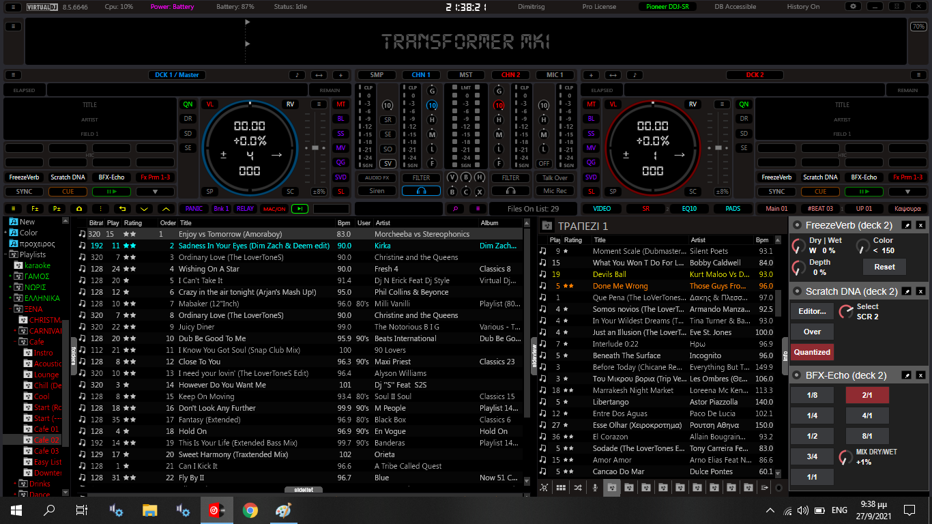Image resolution: width=932 pixels, height=524 pixels.
Task: Click the plus icon on deck 2 header
Action: [591, 75]
